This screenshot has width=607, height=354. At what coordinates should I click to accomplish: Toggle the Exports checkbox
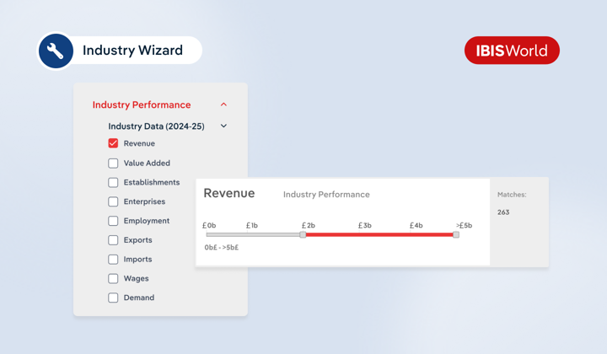(x=113, y=240)
